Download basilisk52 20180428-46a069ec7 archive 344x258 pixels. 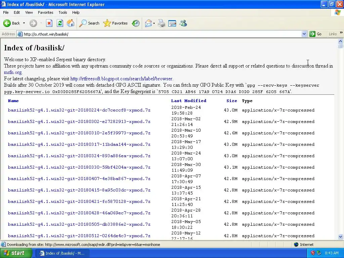click(x=79, y=213)
